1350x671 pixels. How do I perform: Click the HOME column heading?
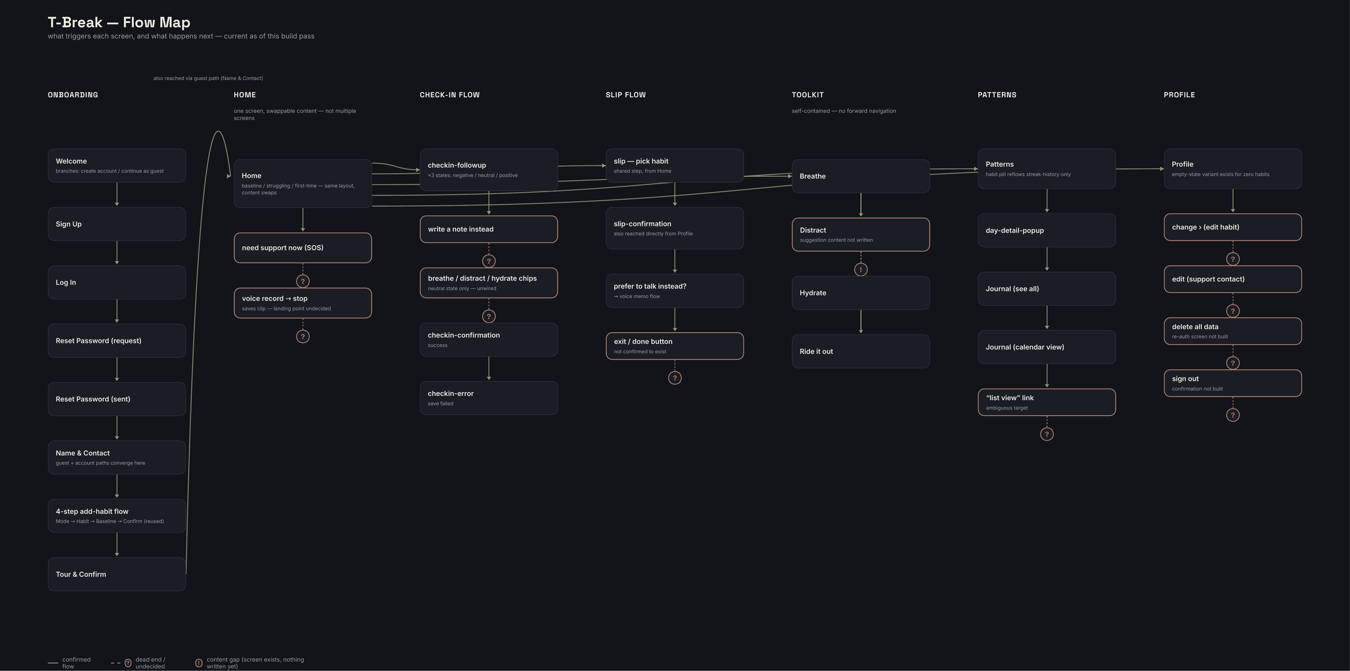245,95
